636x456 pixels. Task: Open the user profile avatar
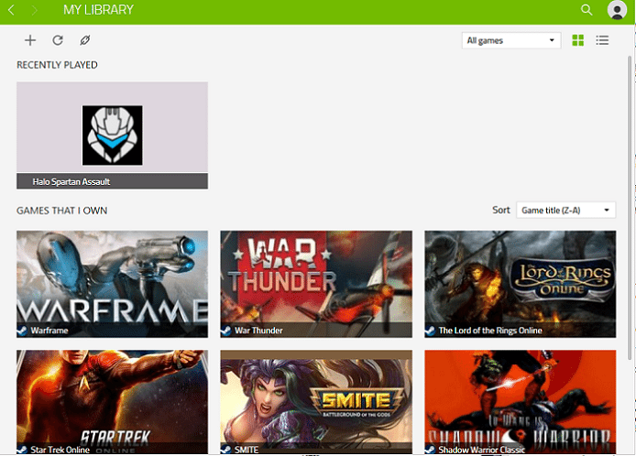(x=617, y=10)
